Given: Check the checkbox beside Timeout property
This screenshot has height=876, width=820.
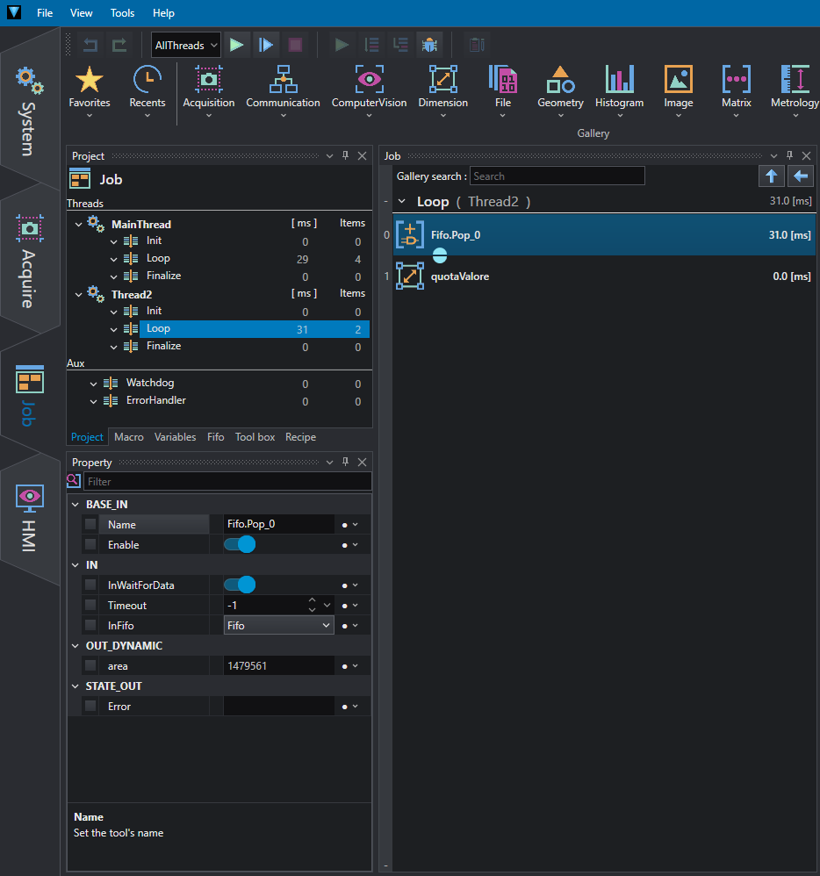Looking at the screenshot, I should coord(90,605).
